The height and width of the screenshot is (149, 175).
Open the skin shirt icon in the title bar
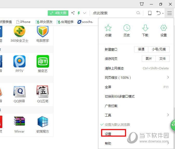pos(142,4)
